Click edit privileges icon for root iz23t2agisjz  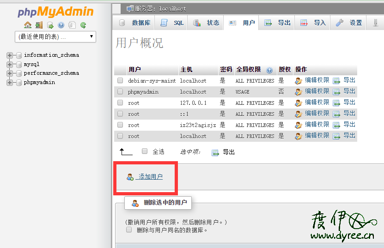[299, 125]
